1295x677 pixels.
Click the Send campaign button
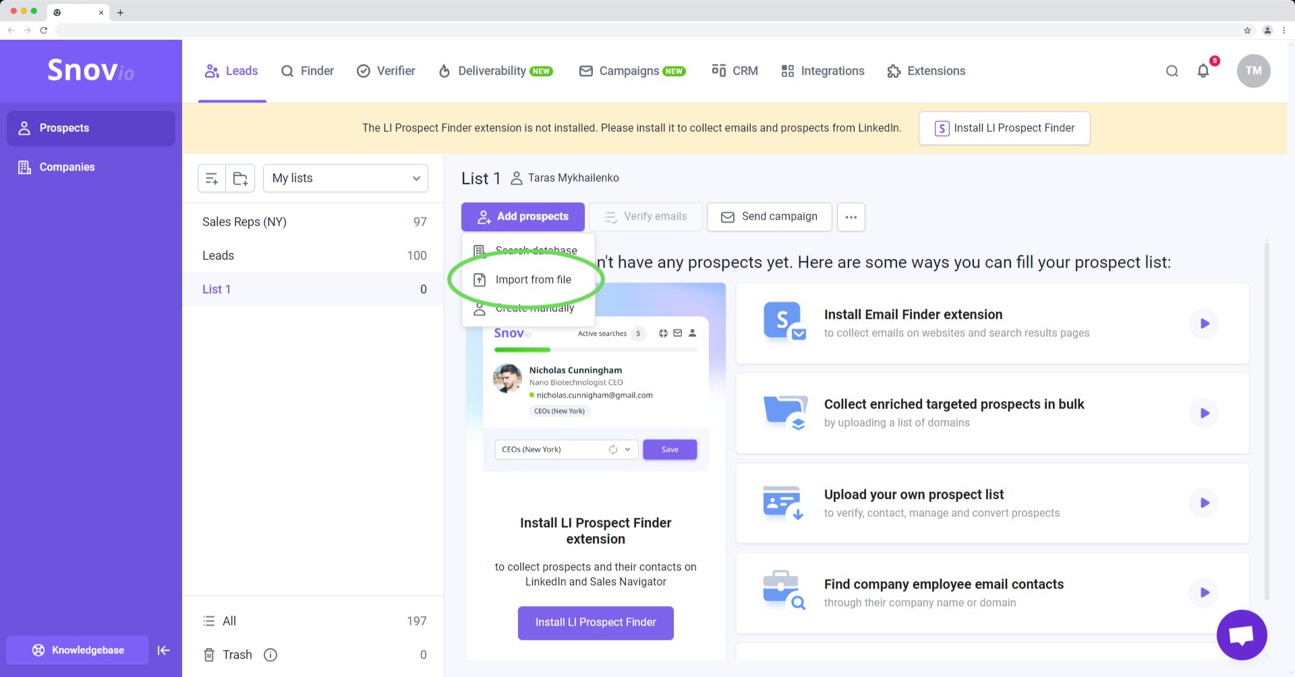point(769,216)
